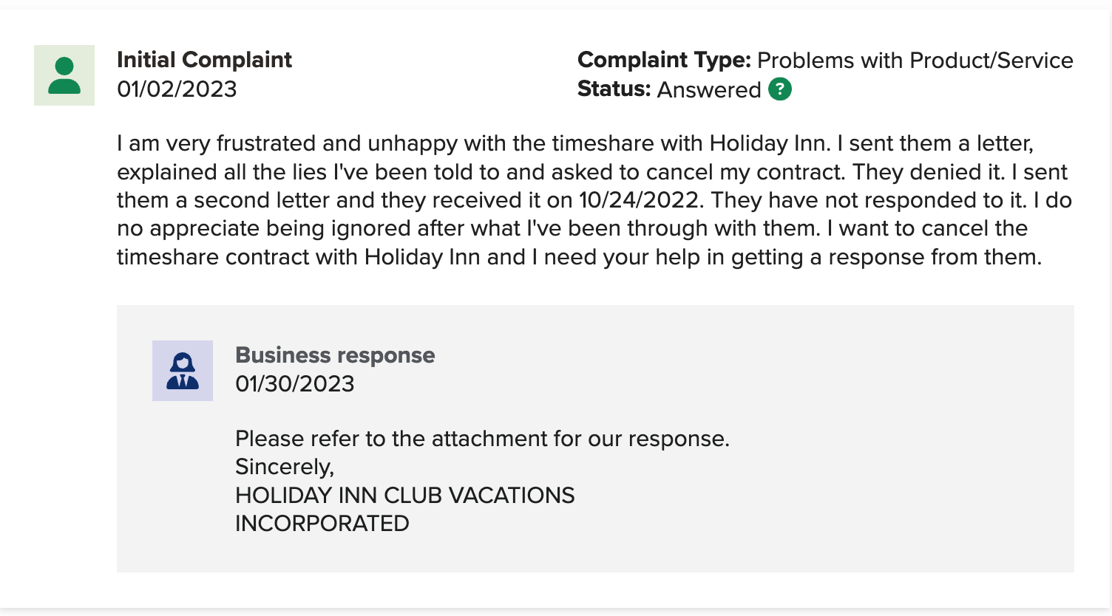
Task: Click the complaint date 01/02/2023
Action: 177,89
